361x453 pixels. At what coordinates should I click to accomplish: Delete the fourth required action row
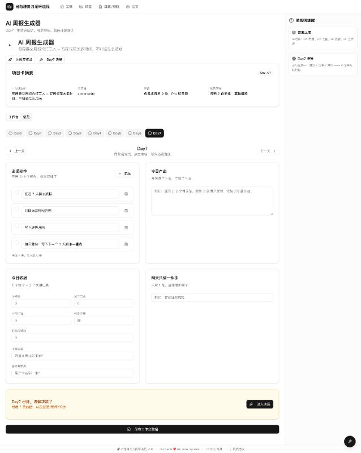(126, 245)
